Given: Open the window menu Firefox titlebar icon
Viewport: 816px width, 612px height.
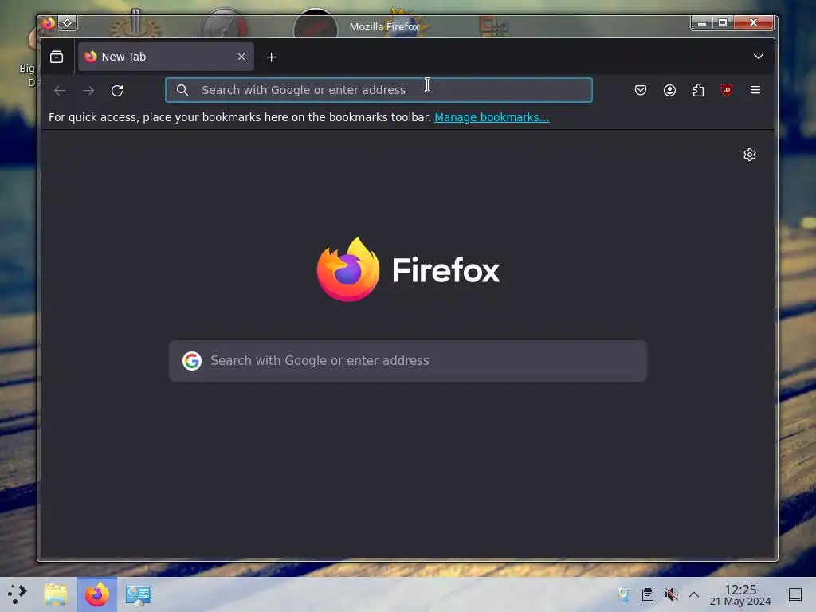Looking at the screenshot, I should pos(49,23).
